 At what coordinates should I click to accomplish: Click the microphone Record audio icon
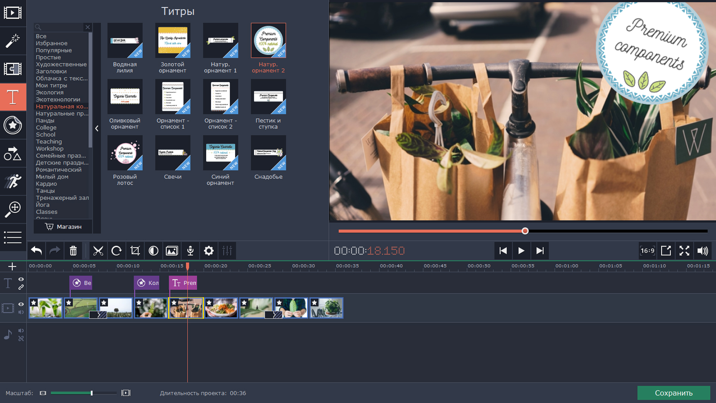[190, 251]
